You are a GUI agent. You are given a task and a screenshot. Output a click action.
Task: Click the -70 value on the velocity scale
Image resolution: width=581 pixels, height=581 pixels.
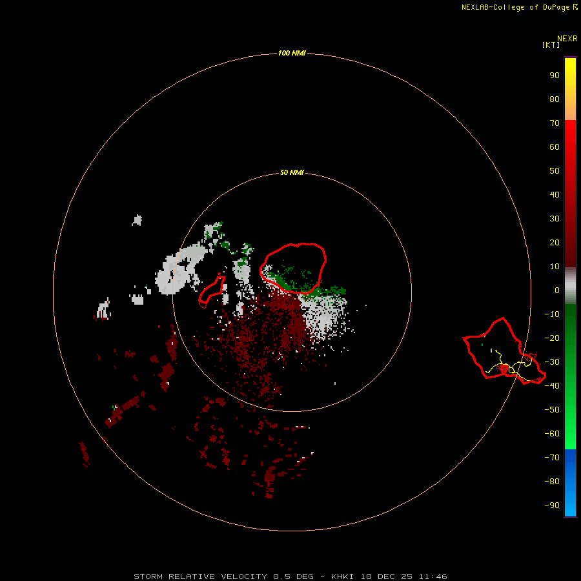tap(552, 457)
